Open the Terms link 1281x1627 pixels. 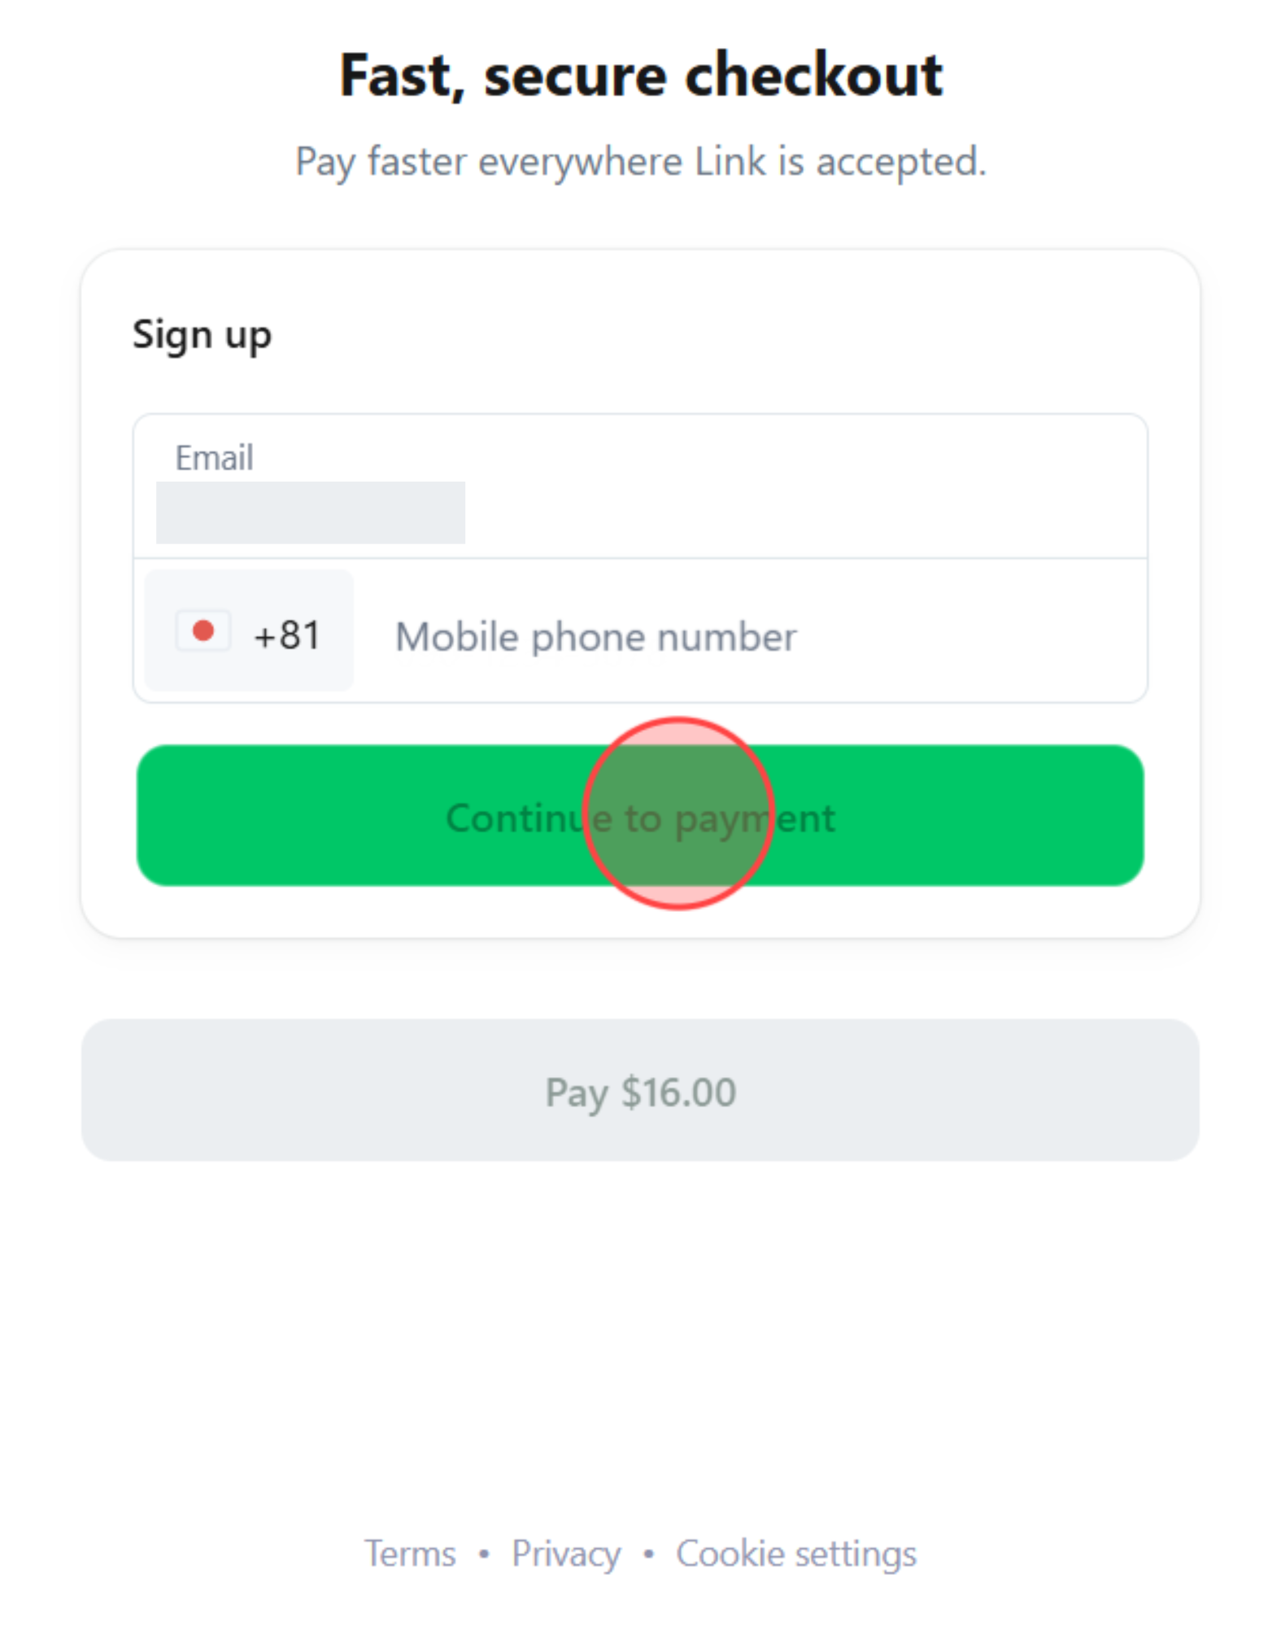pyautogui.click(x=412, y=1552)
